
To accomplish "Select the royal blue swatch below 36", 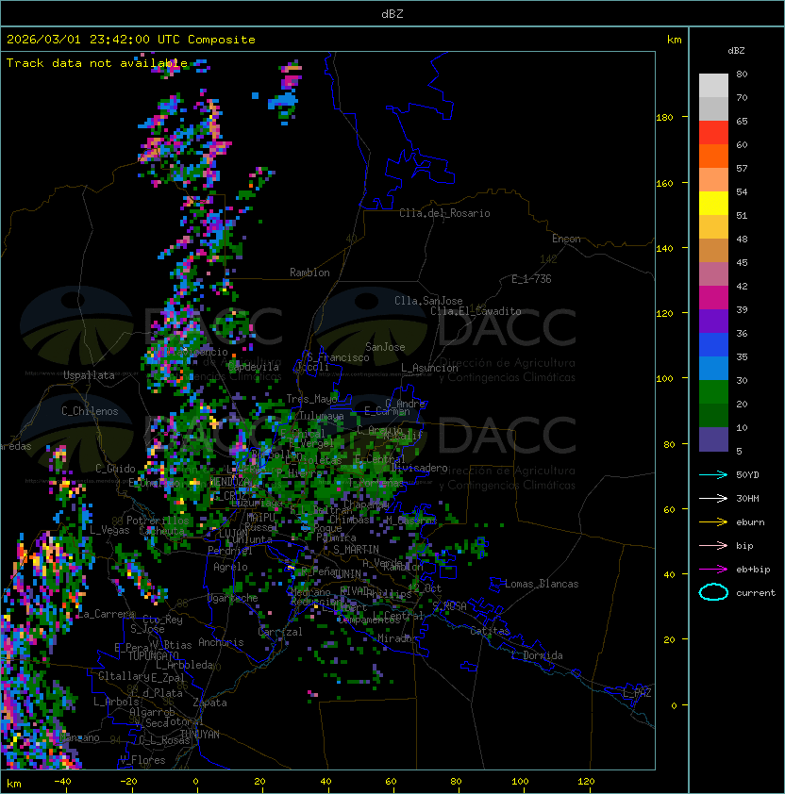I will [x=713, y=345].
